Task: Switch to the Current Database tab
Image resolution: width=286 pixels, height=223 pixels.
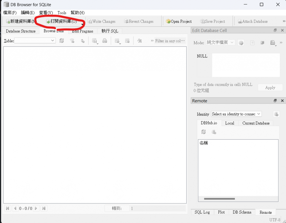Action: coord(256,123)
